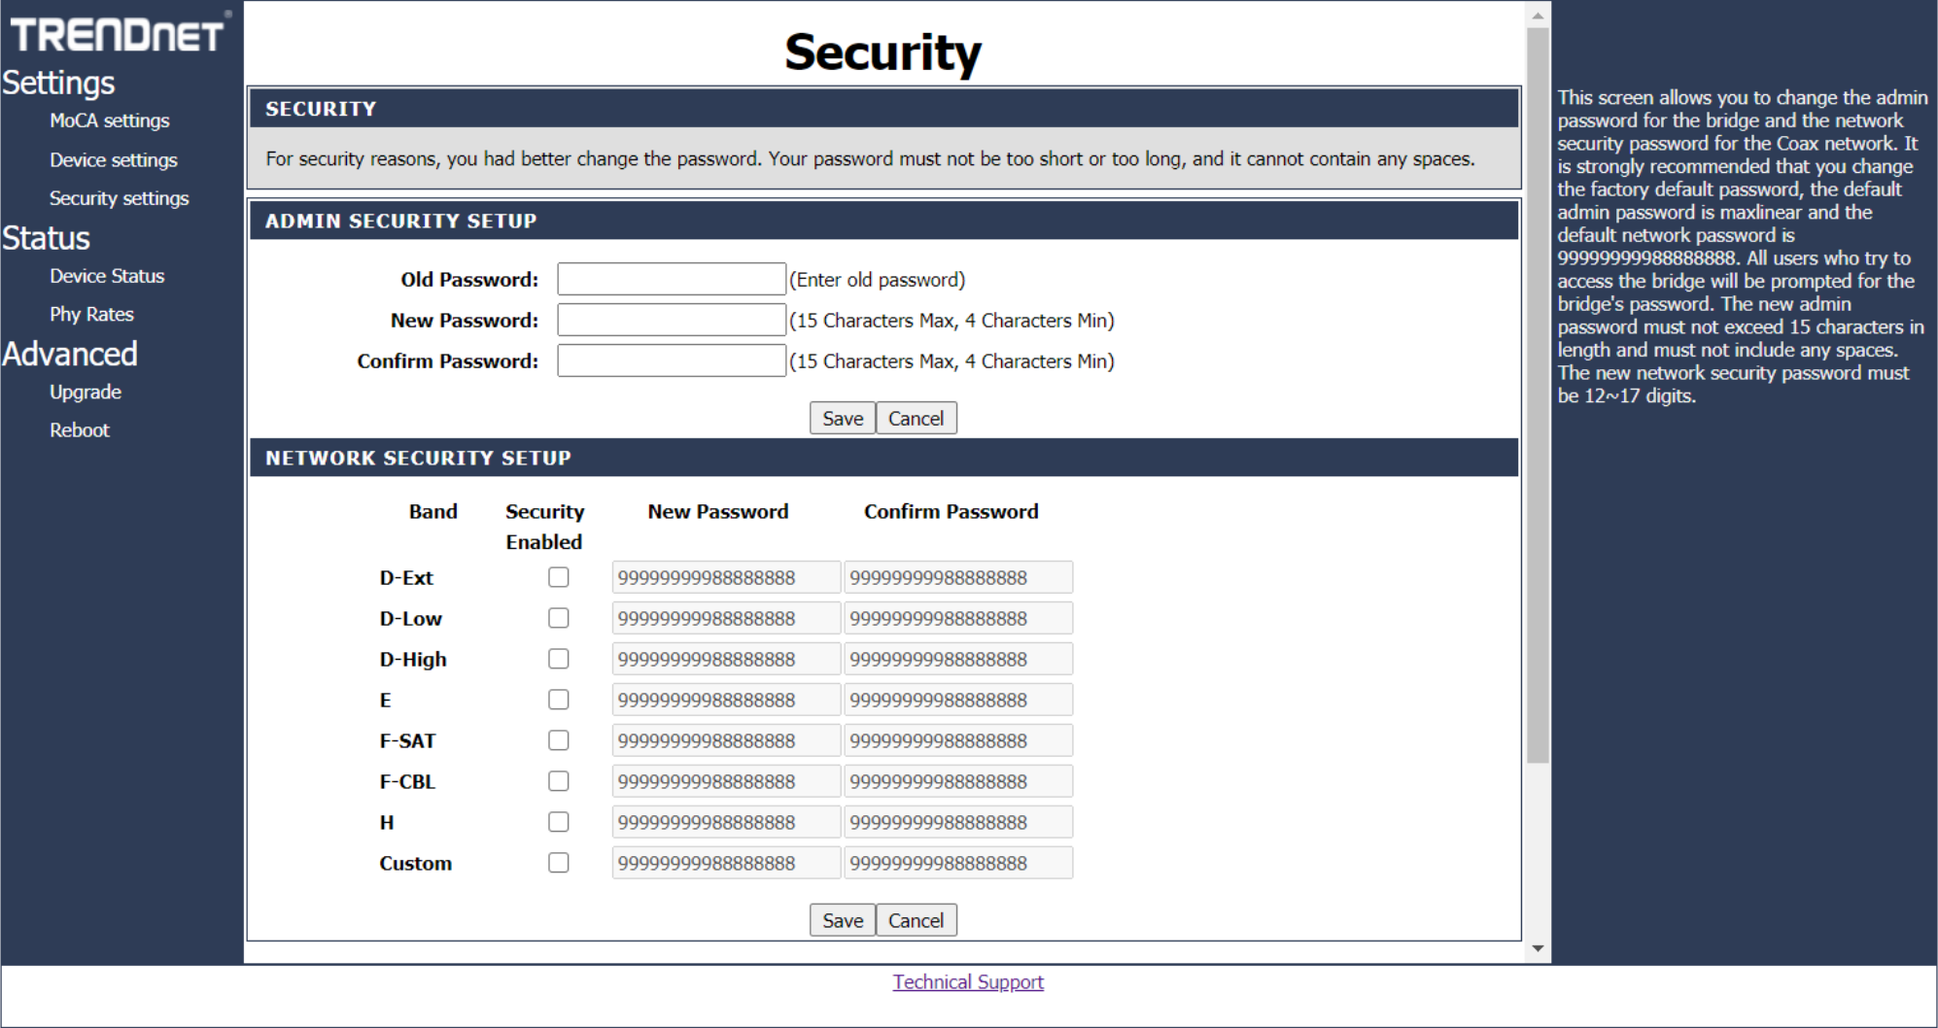Click the admin Confirm Password field

pyautogui.click(x=672, y=360)
